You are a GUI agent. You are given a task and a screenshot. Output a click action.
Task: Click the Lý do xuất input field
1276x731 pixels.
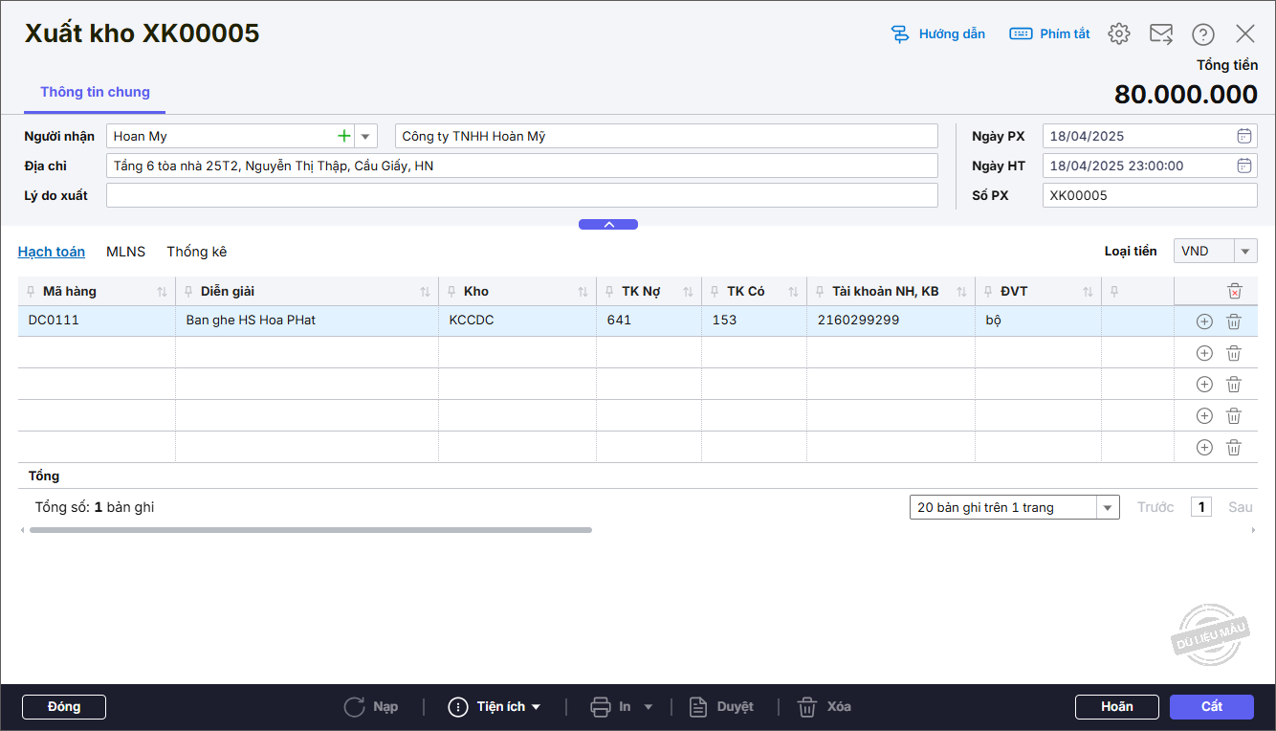[521, 195]
